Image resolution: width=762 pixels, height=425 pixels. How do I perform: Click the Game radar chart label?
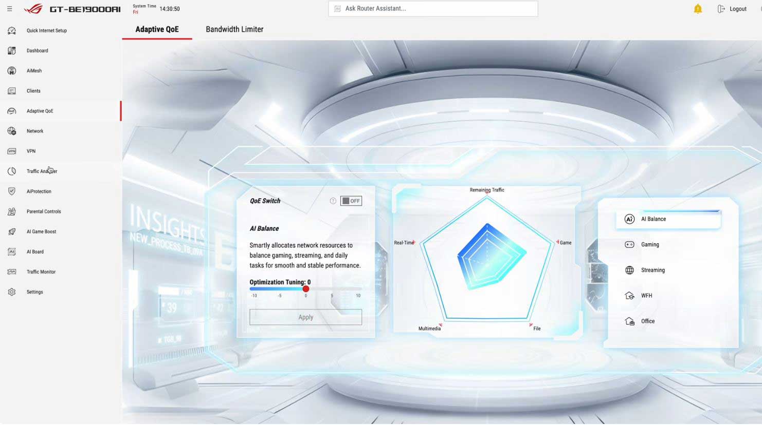pyautogui.click(x=566, y=243)
